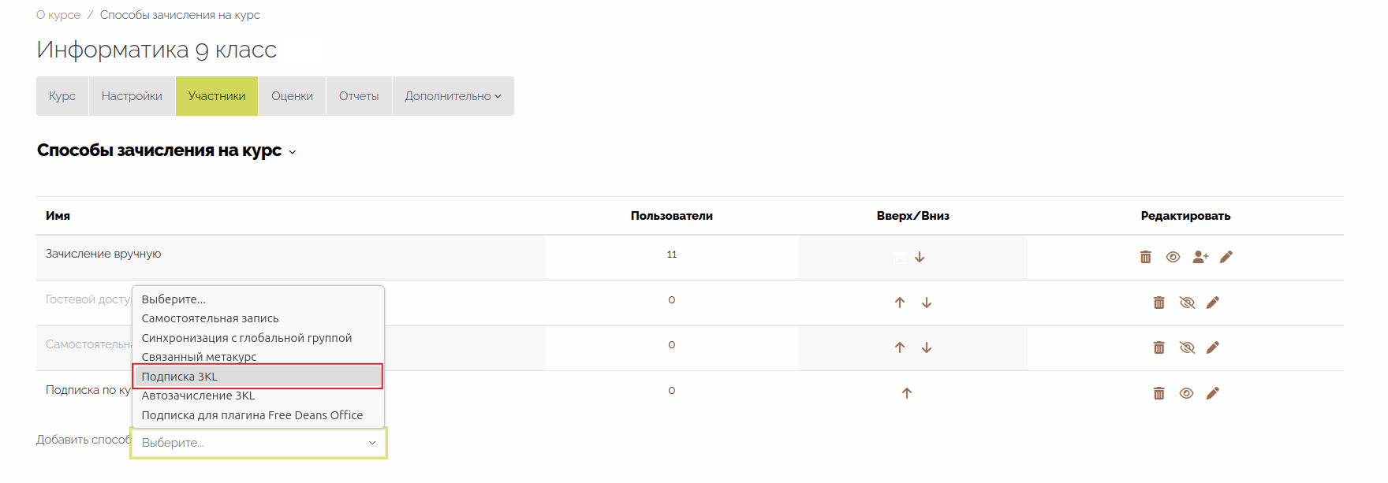Open the 'О курсе' breadcrumb link
The width and height of the screenshot is (1388, 483).
pyautogui.click(x=58, y=15)
